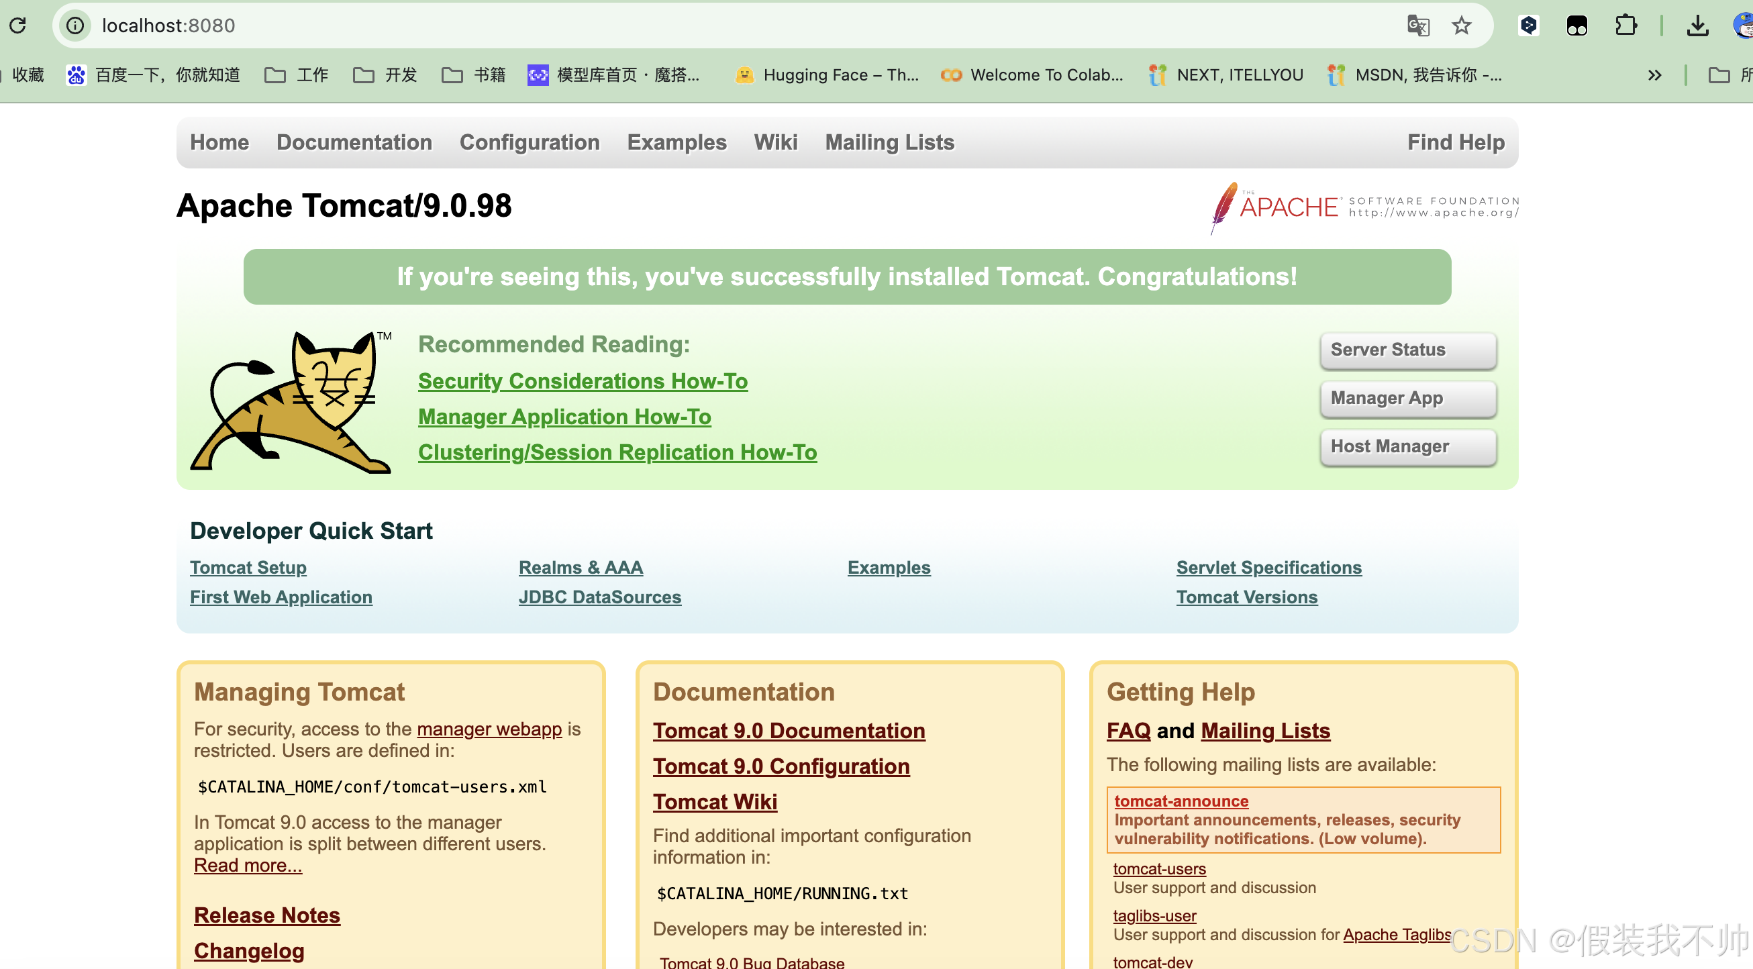Select Find Help in navigation bar

point(1456,142)
